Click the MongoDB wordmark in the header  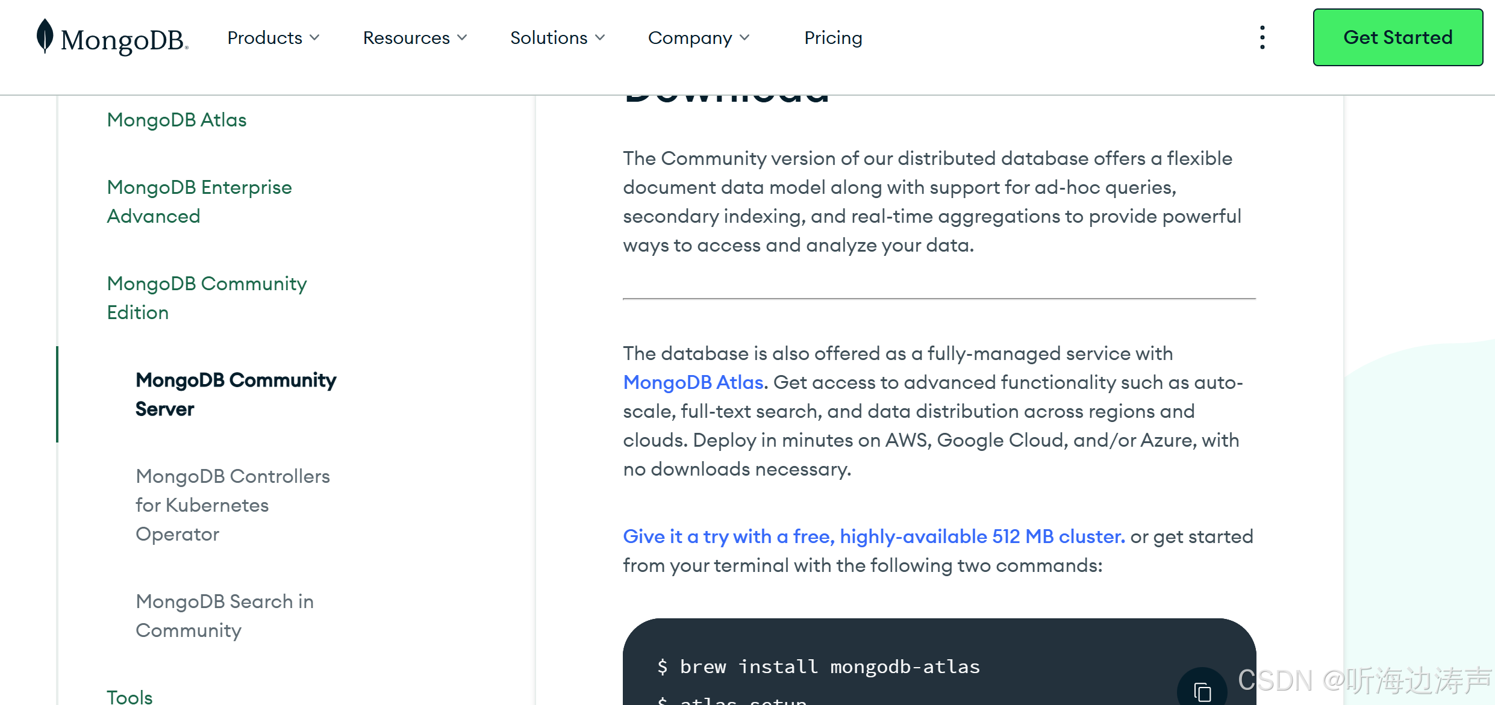coord(123,40)
